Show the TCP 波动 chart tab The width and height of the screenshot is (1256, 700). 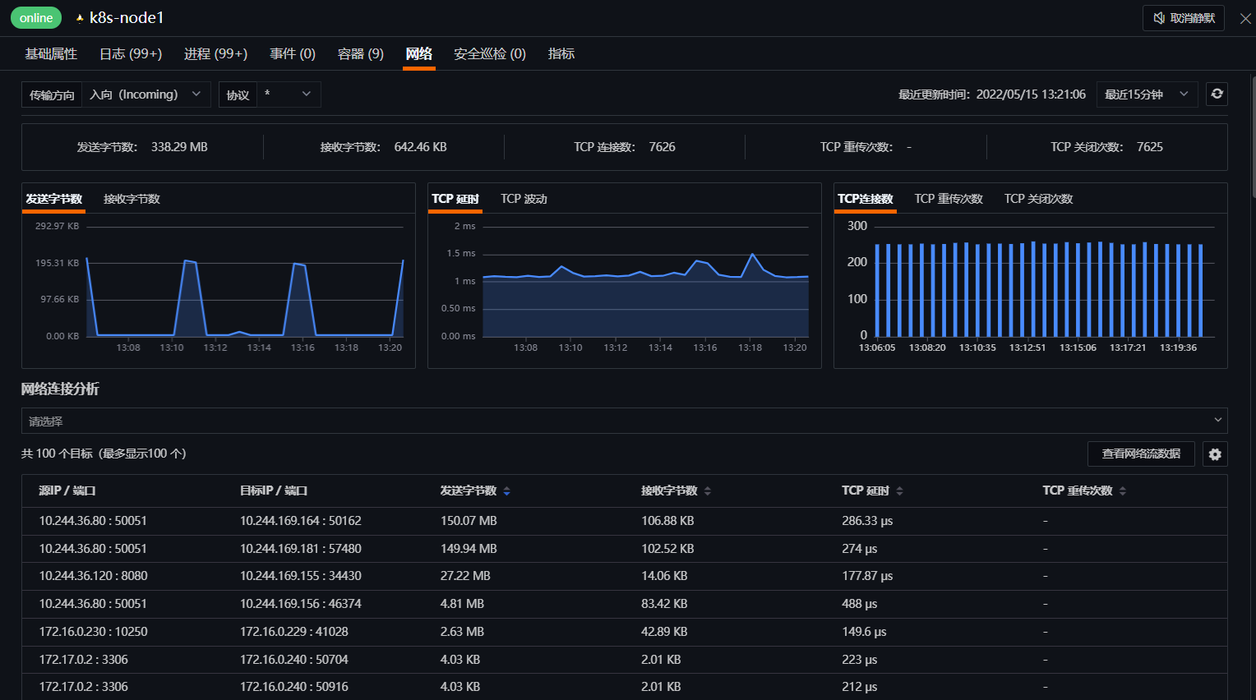click(x=524, y=199)
